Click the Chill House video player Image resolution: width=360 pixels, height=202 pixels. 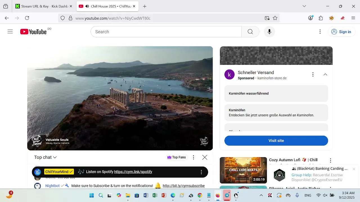(x=120, y=98)
